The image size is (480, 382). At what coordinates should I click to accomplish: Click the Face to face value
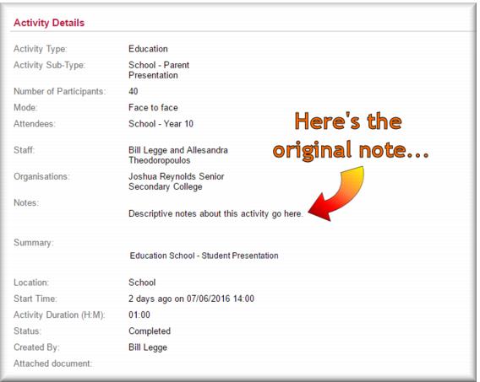point(153,107)
